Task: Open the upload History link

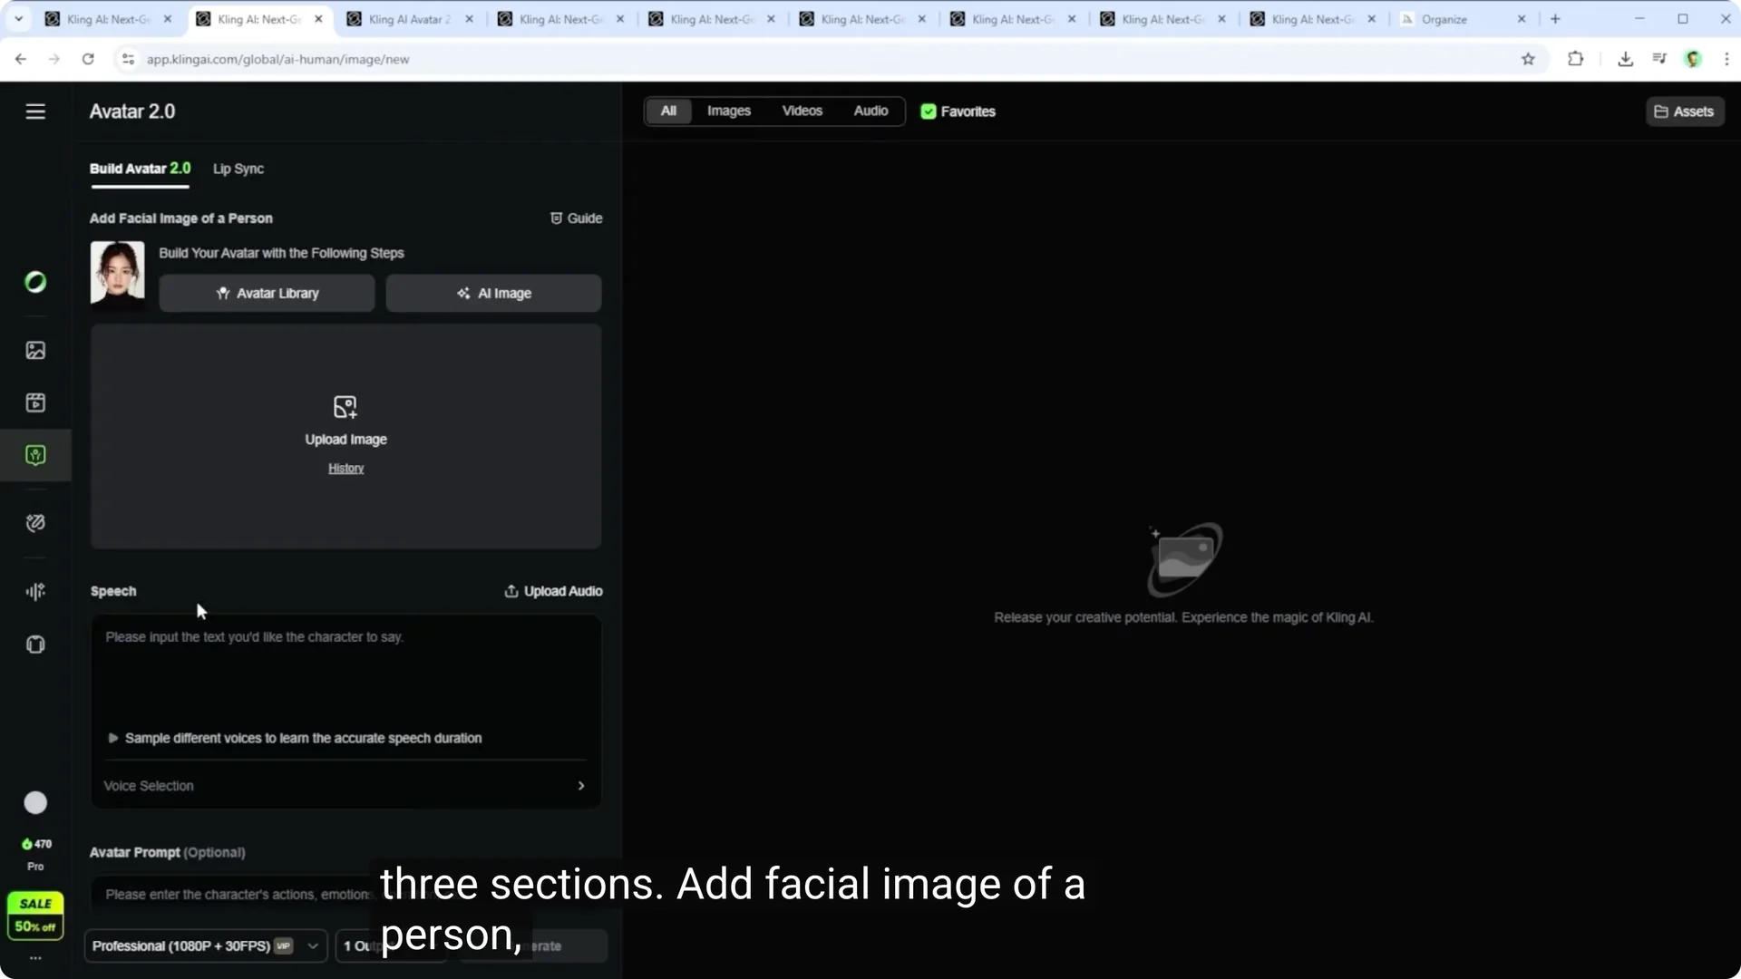Action: coord(345,469)
